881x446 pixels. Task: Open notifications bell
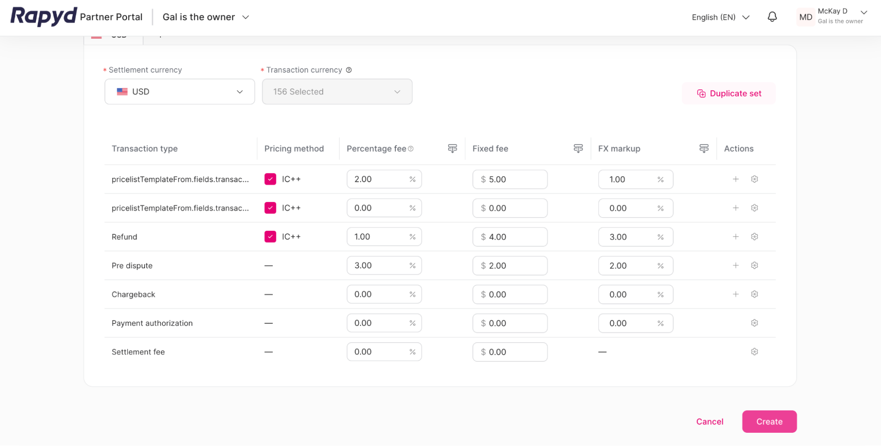(x=772, y=17)
